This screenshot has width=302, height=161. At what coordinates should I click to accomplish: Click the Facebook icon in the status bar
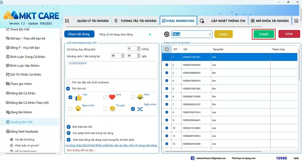pyautogui.click(x=192, y=158)
